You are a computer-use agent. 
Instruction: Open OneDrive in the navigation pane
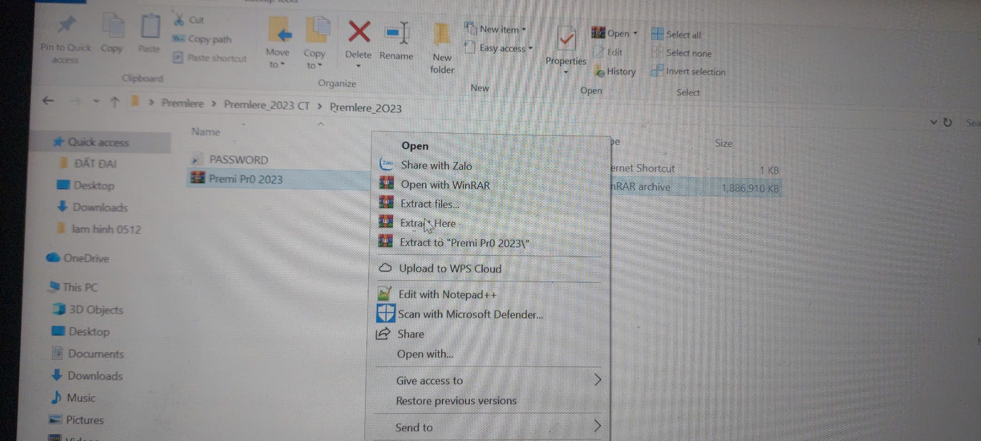(x=86, y=258)
